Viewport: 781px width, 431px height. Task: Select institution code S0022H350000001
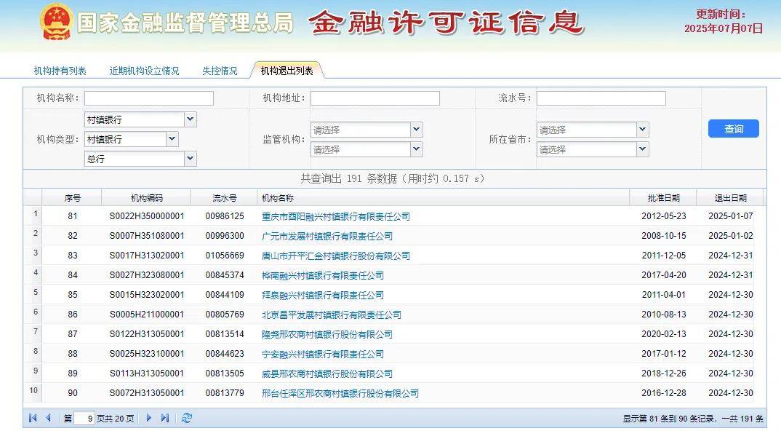147,216
